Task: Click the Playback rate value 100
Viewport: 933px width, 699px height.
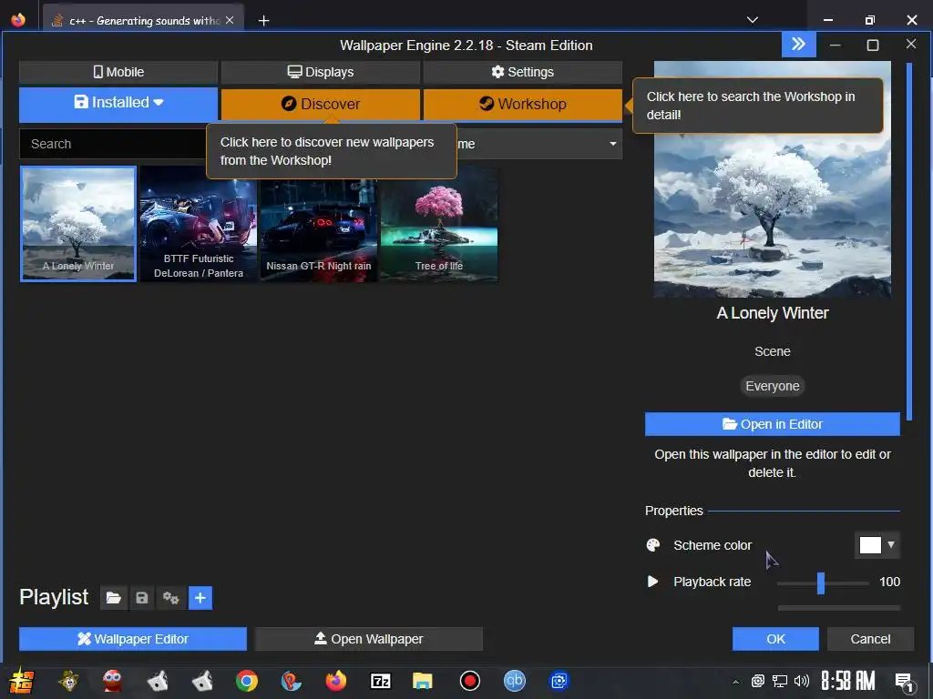Action: (x=889, y=582)
